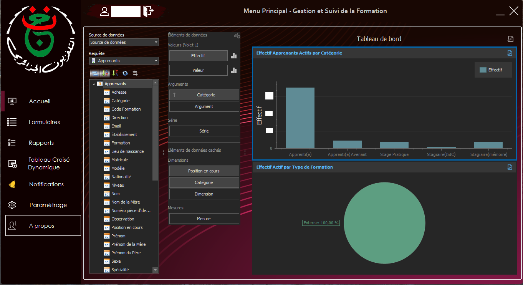Select the Position en cours tree field
523x285 pixels.
coord(127,227)
